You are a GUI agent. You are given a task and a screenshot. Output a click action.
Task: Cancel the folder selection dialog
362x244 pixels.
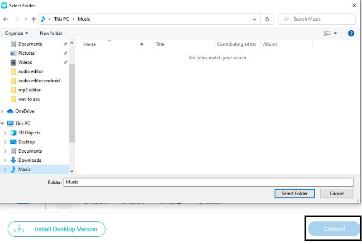[336, 193]
